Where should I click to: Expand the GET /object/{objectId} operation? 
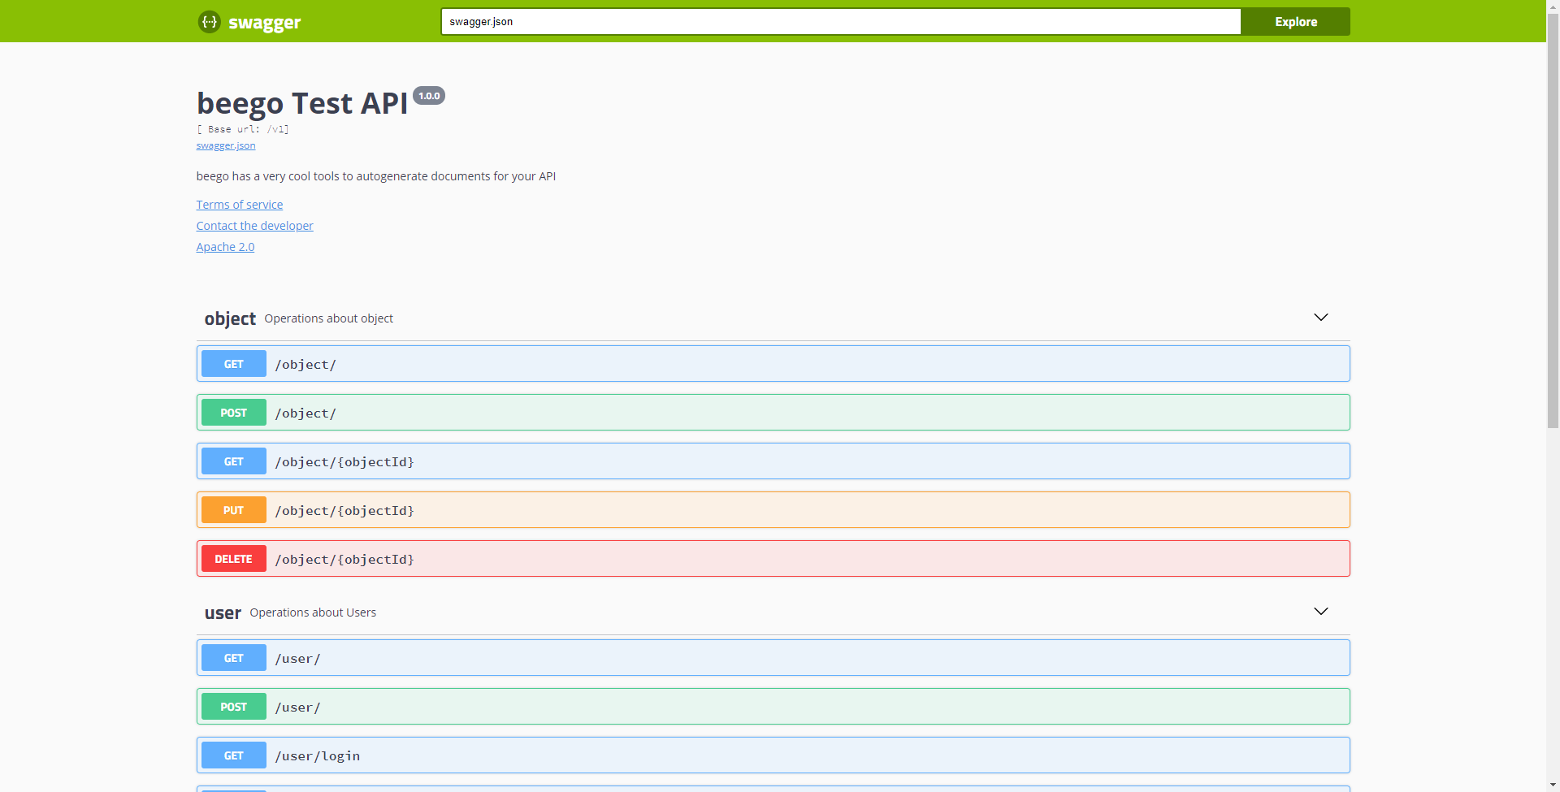coord(773,461)
